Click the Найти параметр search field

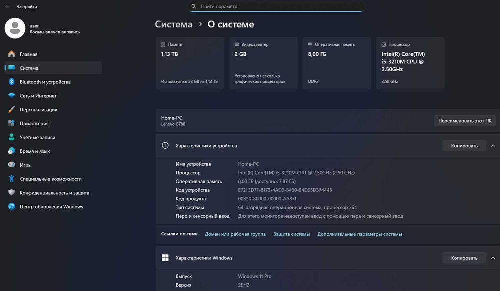point(276,6)
